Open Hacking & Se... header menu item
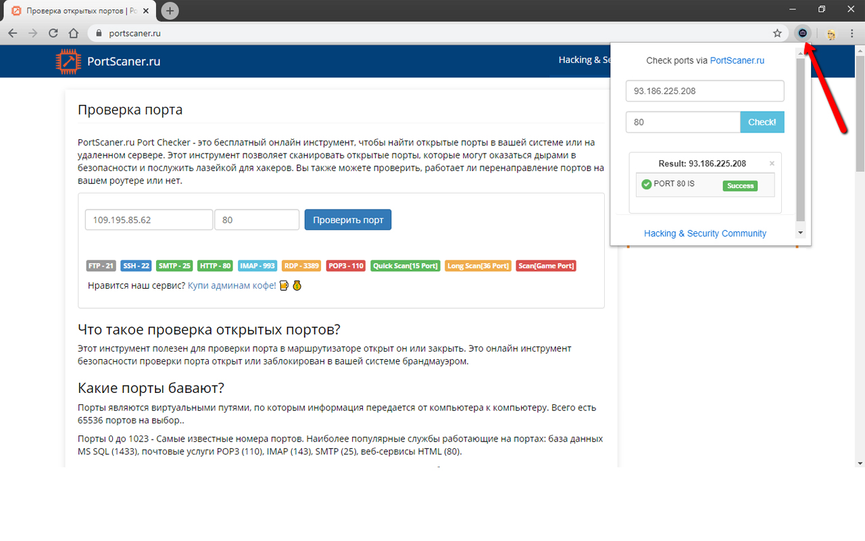This screenshot has width=865, height=541. [x=584, y=60]
